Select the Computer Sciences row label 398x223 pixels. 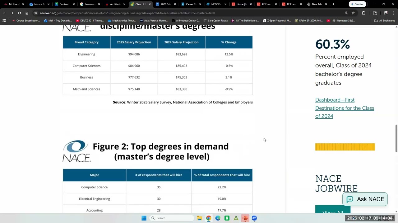(x=86, y=66)
